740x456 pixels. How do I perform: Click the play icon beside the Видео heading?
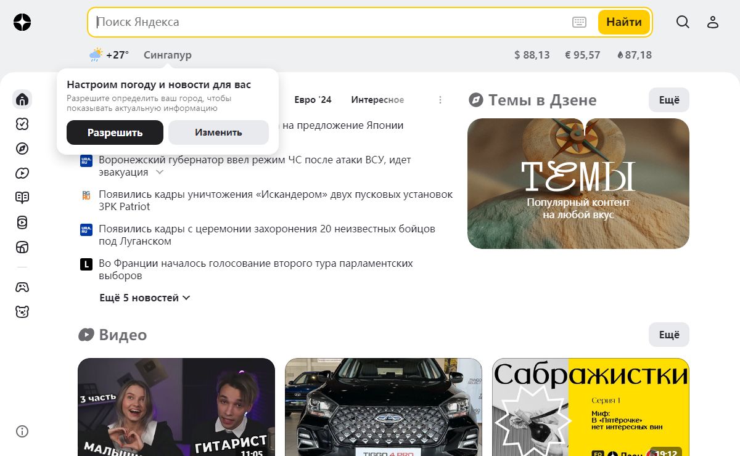pyautogui.click(x=86, y=335)
